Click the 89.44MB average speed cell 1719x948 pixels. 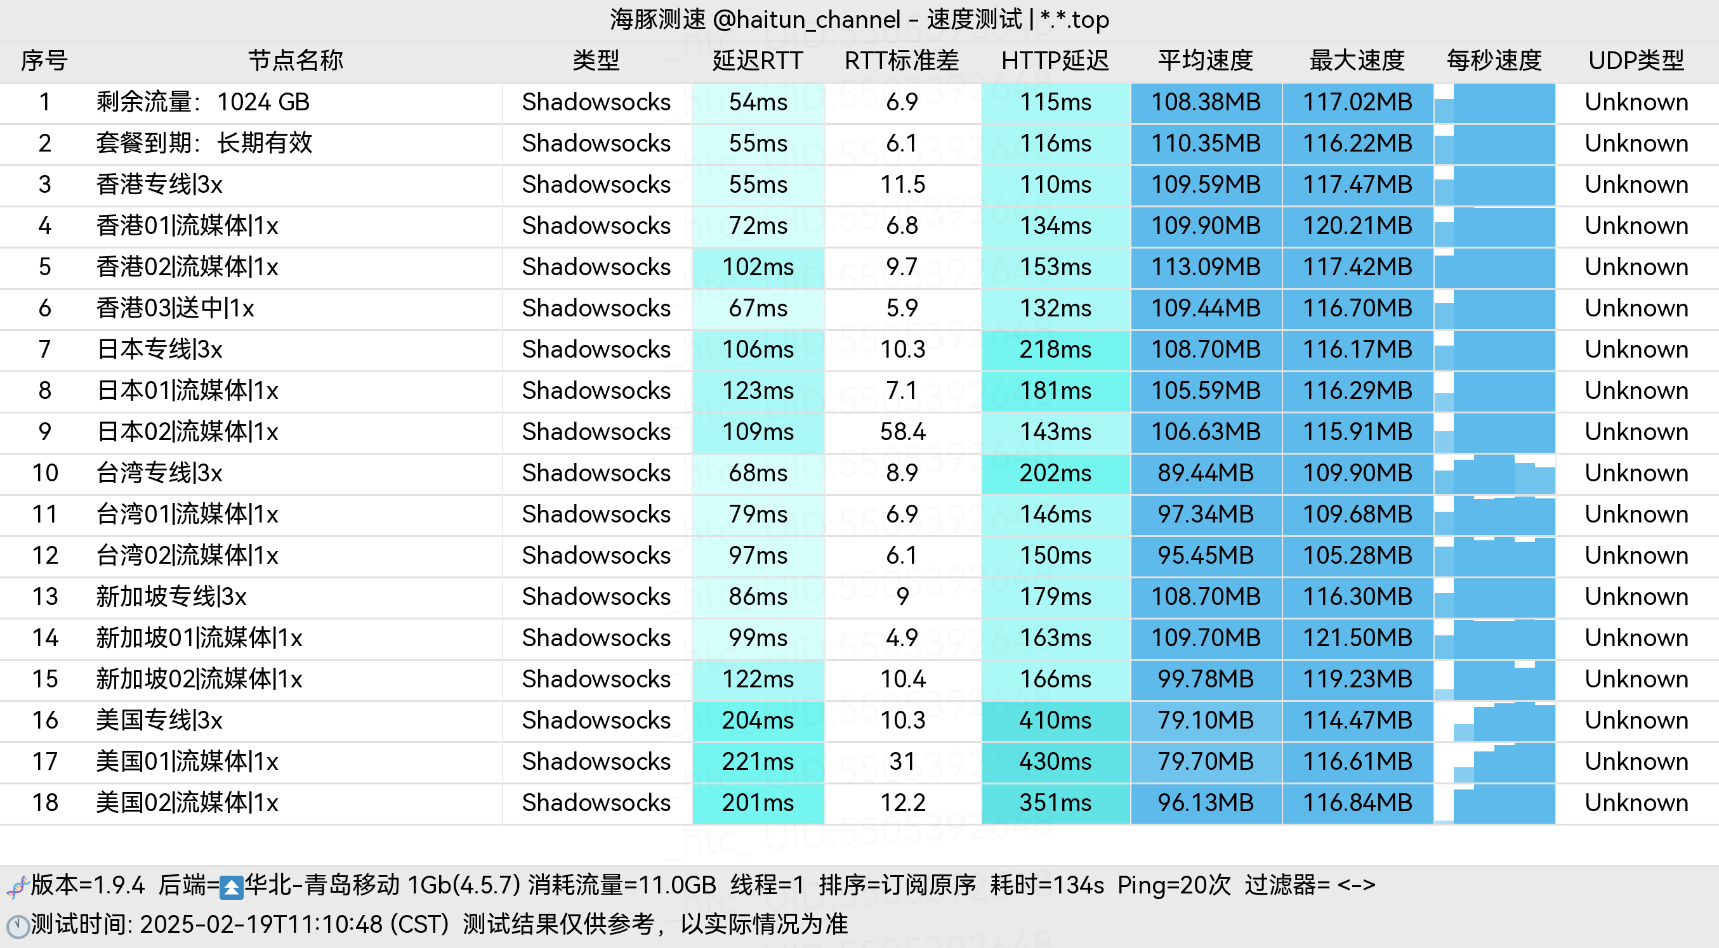pos(1206,473)
